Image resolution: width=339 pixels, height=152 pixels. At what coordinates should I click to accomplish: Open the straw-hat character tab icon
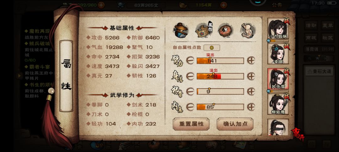(x=181, y=31)
